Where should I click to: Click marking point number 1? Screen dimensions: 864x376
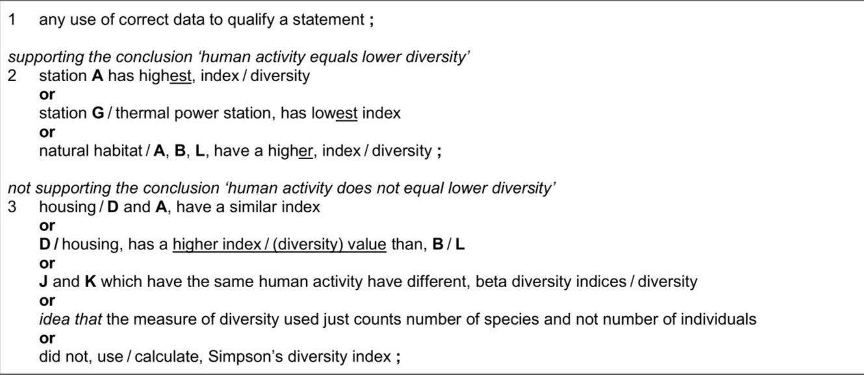(12, 20)
